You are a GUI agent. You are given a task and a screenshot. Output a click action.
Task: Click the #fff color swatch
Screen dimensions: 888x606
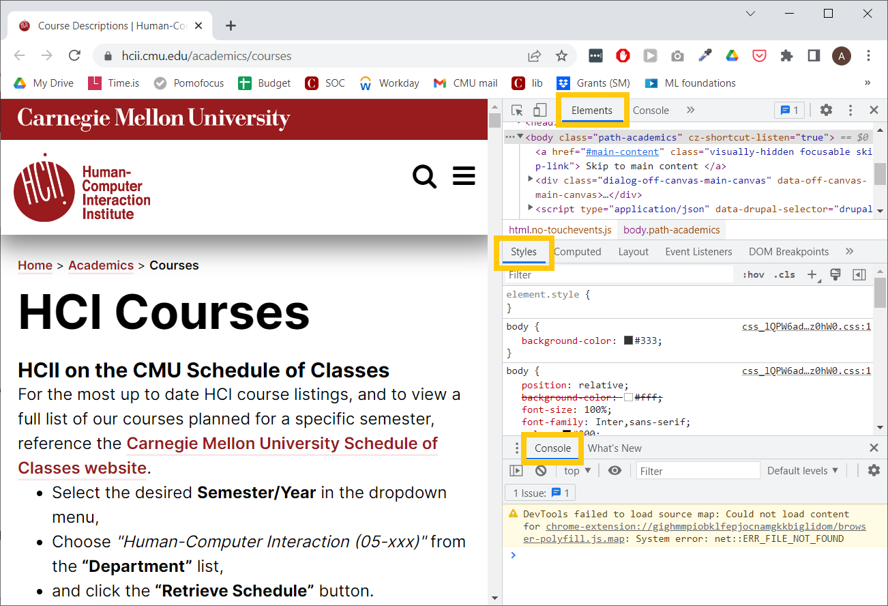[628, 397]
